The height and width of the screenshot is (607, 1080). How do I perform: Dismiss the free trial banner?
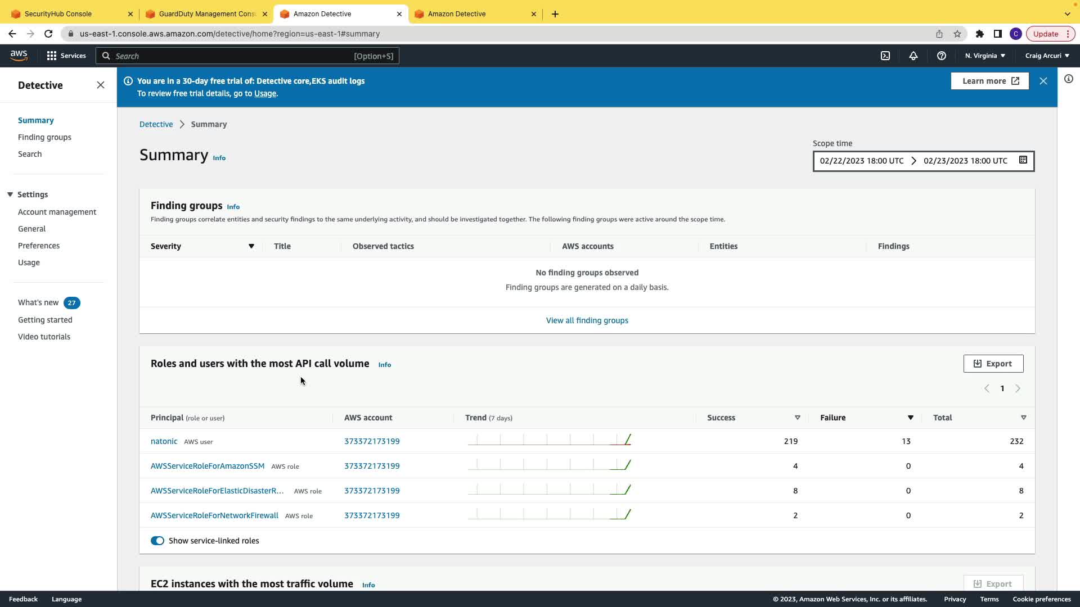tap(1043, 81)
